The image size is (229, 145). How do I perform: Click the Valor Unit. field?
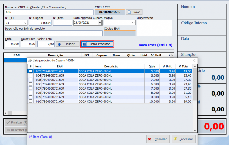tap(28, 44)
